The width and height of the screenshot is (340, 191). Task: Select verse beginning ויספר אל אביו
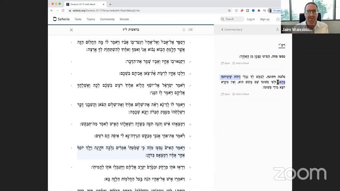(x=131, y=46)
